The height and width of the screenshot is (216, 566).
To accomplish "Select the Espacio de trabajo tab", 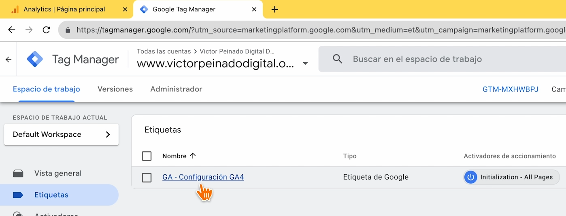I will click(47, 89).
